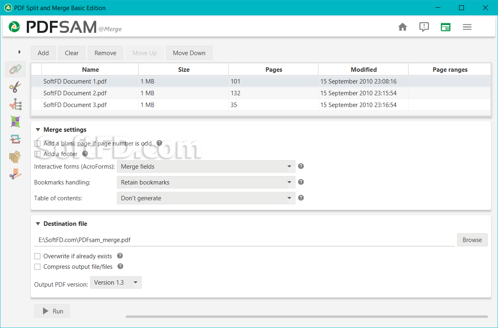Click the horizontal scrollbar at bottom
The height and width of the screenshot is (328, 498).
[x=306, y=317]
